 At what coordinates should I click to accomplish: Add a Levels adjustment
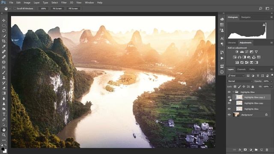click(242, 52)
